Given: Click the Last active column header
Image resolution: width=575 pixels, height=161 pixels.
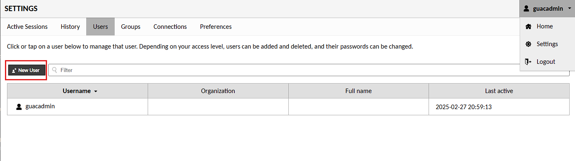Looking at the screenshot, I should pos(499,91).
